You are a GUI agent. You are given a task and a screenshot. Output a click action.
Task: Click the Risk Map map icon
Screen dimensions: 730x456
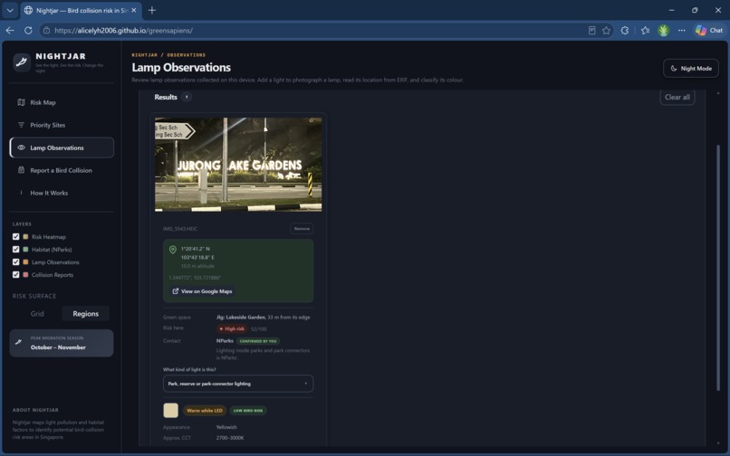point(21,102)
